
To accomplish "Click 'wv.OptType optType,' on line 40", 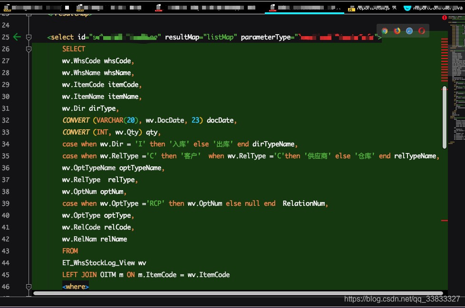I will click(98, 215).
